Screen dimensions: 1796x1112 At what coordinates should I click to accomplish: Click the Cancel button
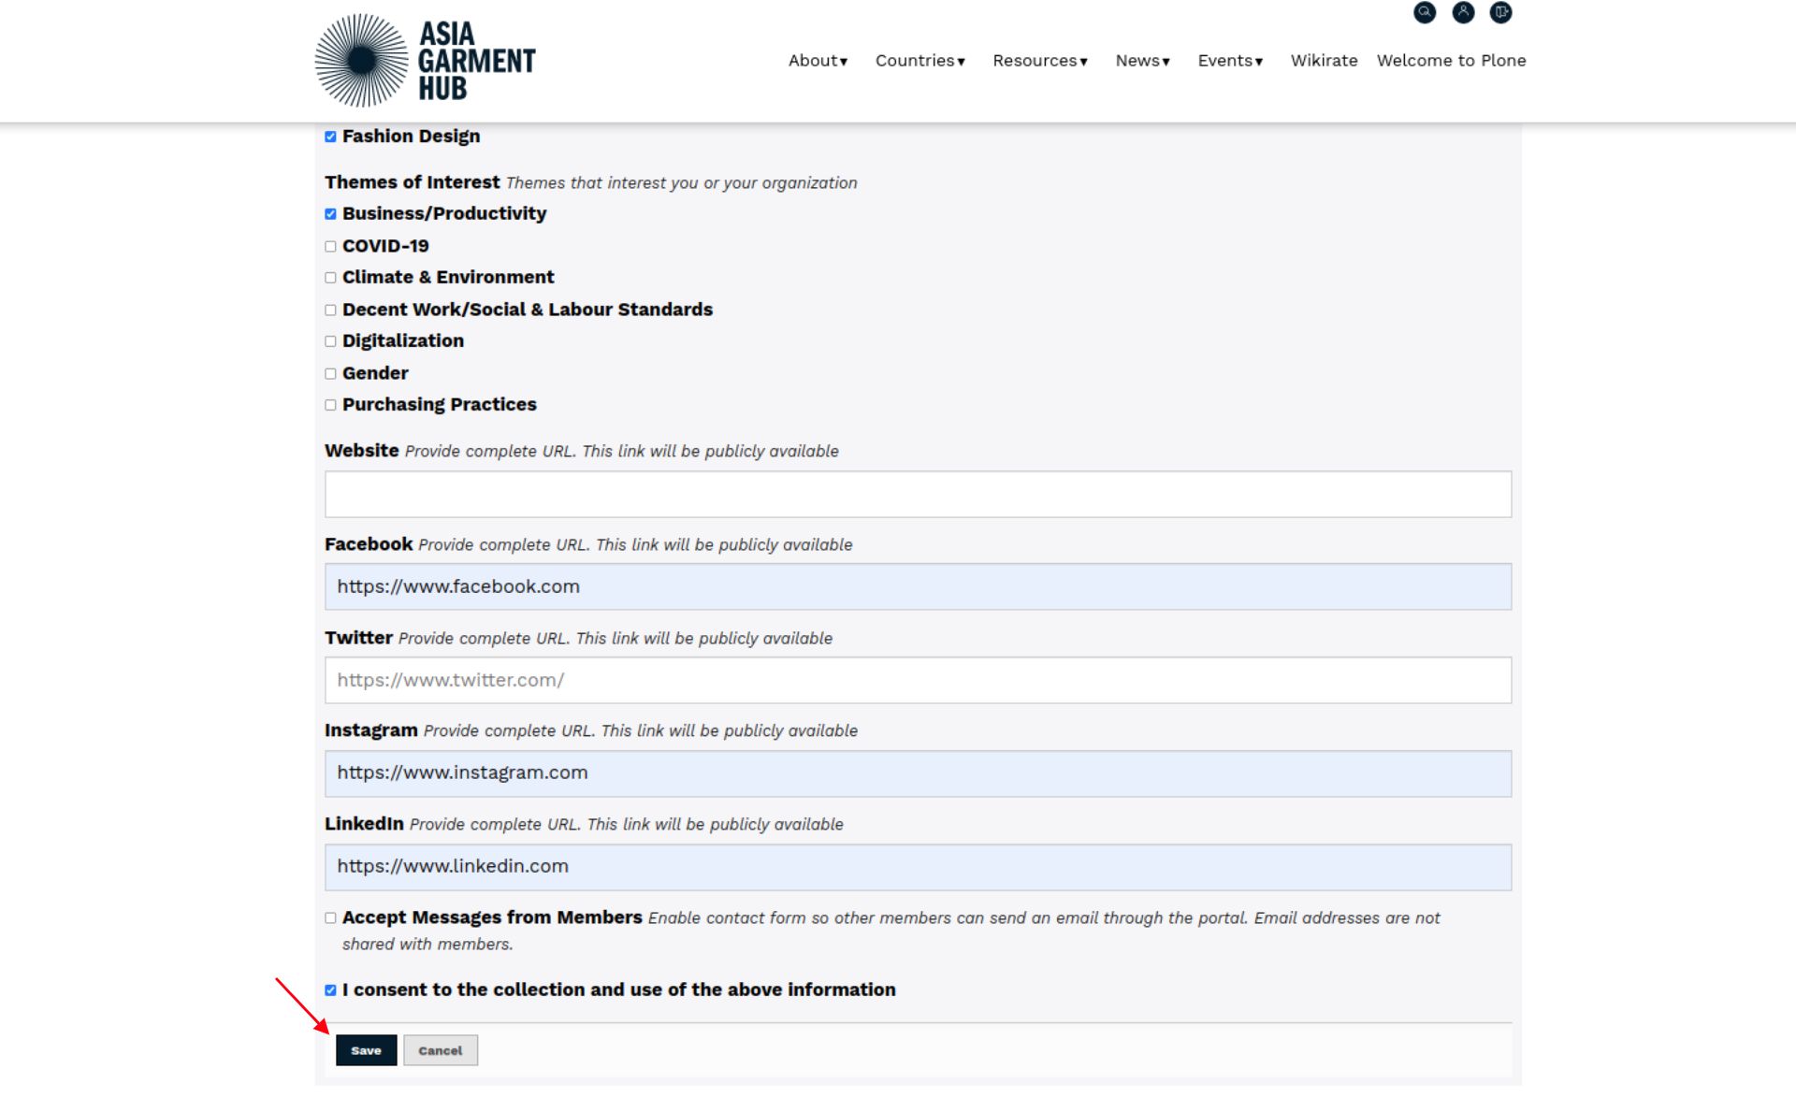click(440, 1050)
